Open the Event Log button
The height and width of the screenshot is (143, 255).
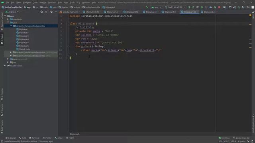pyautogui.click(x=224, y=138)
